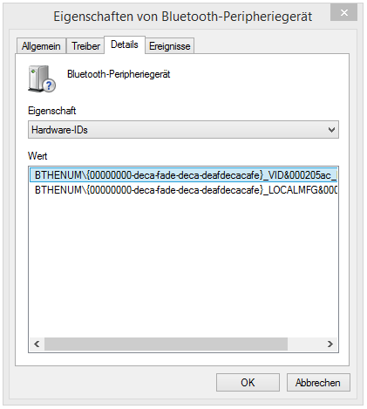Switch to the Allgemein tab

click(x=41, y=46)
